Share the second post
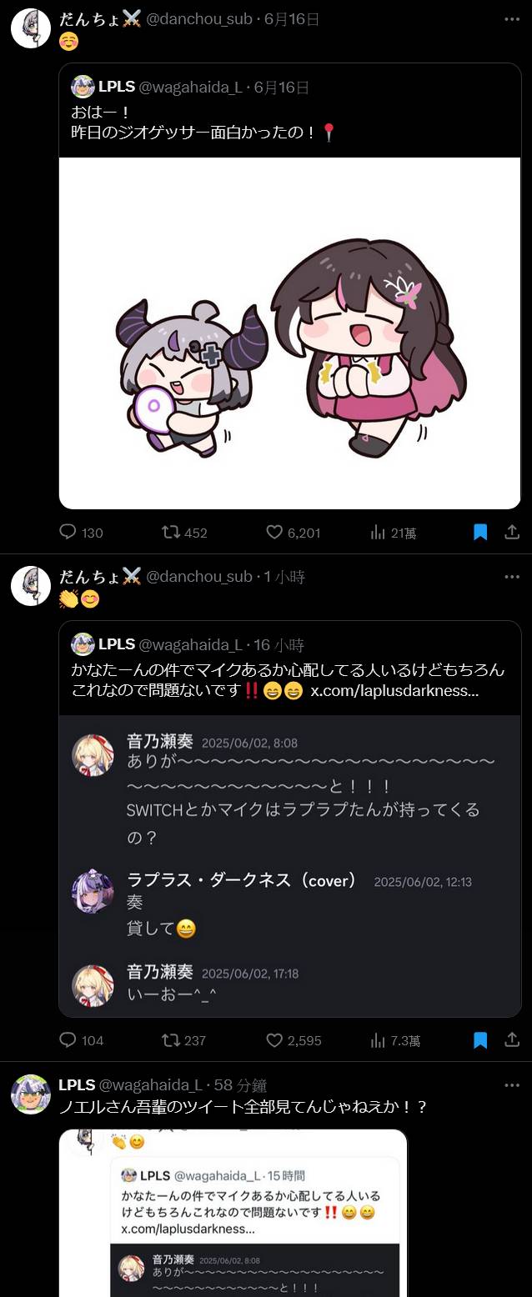The width and height of the screenshot is (532, 1297). [x=512, y=1039]
